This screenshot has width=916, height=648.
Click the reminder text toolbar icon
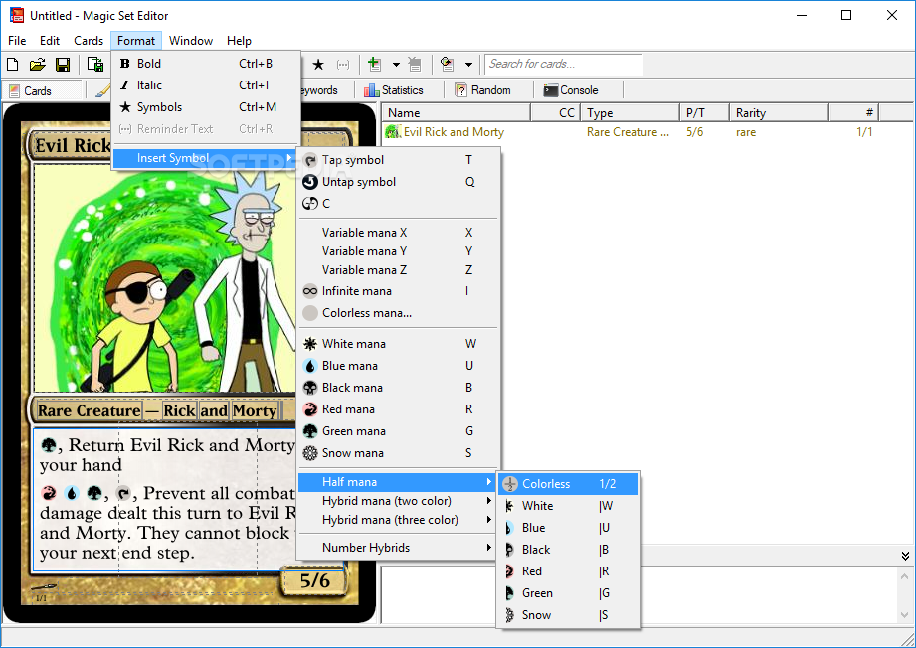(343, 65)
